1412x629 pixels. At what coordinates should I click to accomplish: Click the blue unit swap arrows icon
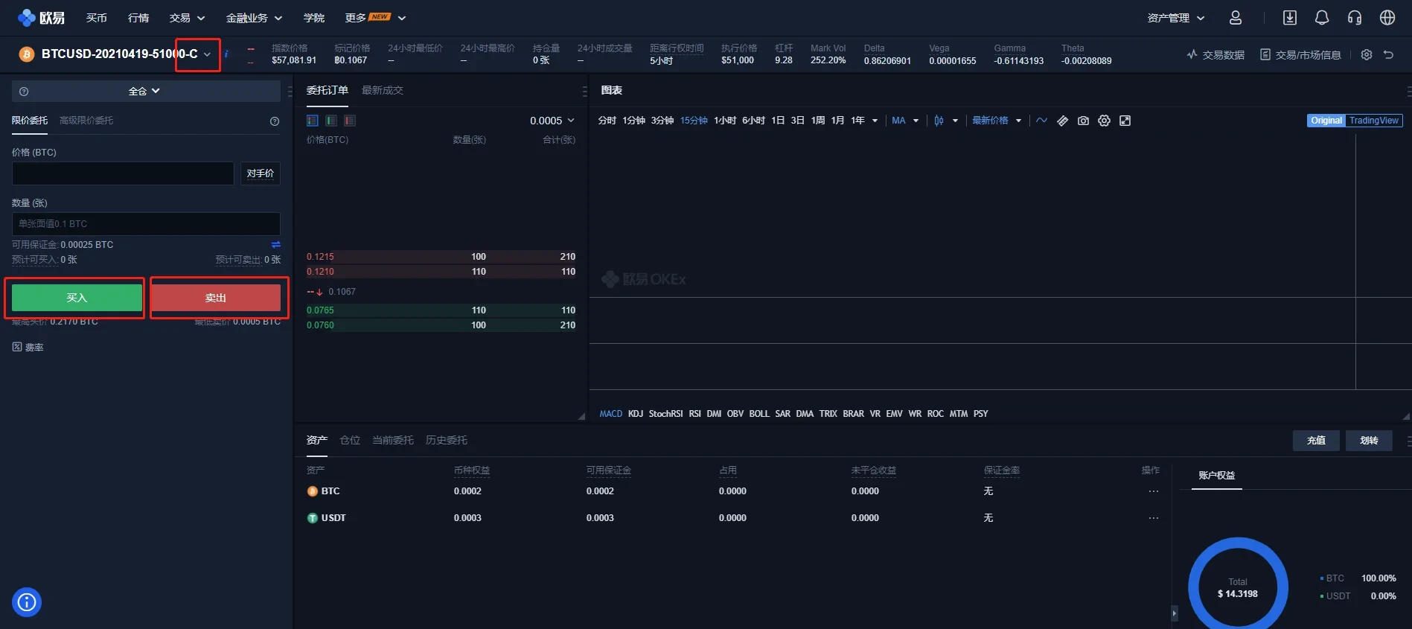275,244
